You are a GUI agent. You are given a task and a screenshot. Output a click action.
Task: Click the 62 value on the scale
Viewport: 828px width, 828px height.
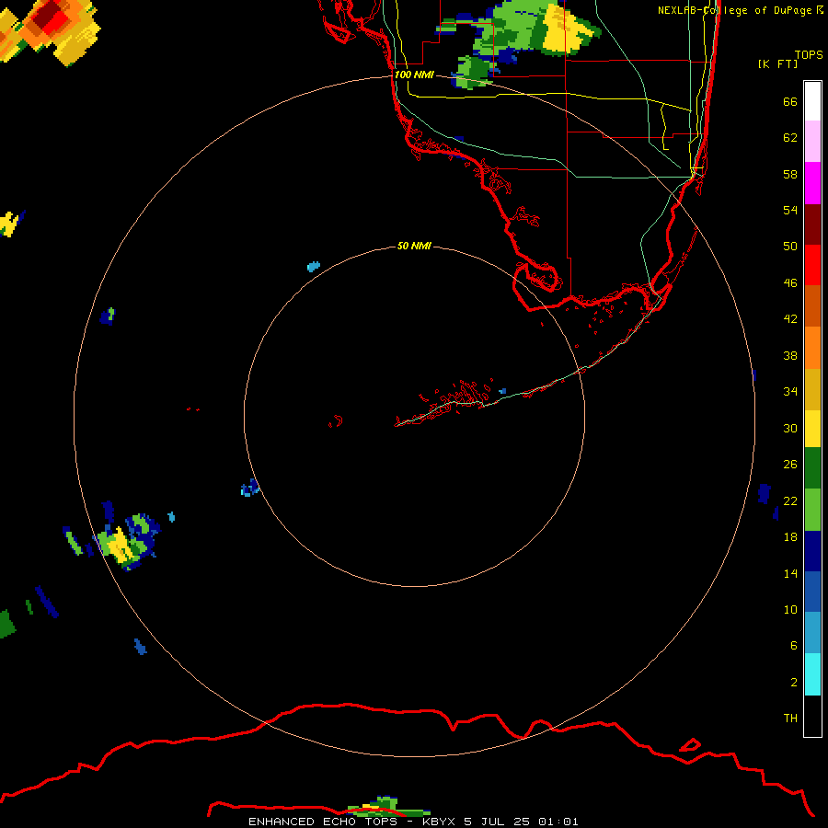tap(790, 137)
